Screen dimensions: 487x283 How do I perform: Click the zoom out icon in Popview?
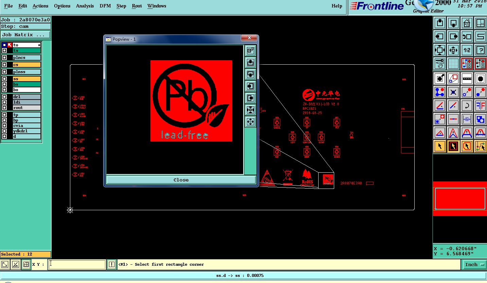click(250, 122)
